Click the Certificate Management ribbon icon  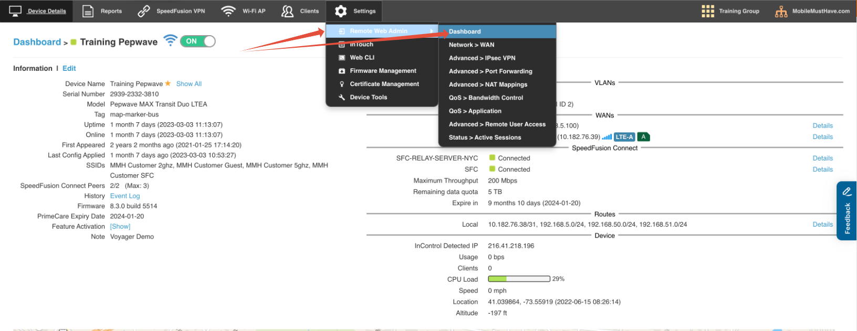[342, 84]
